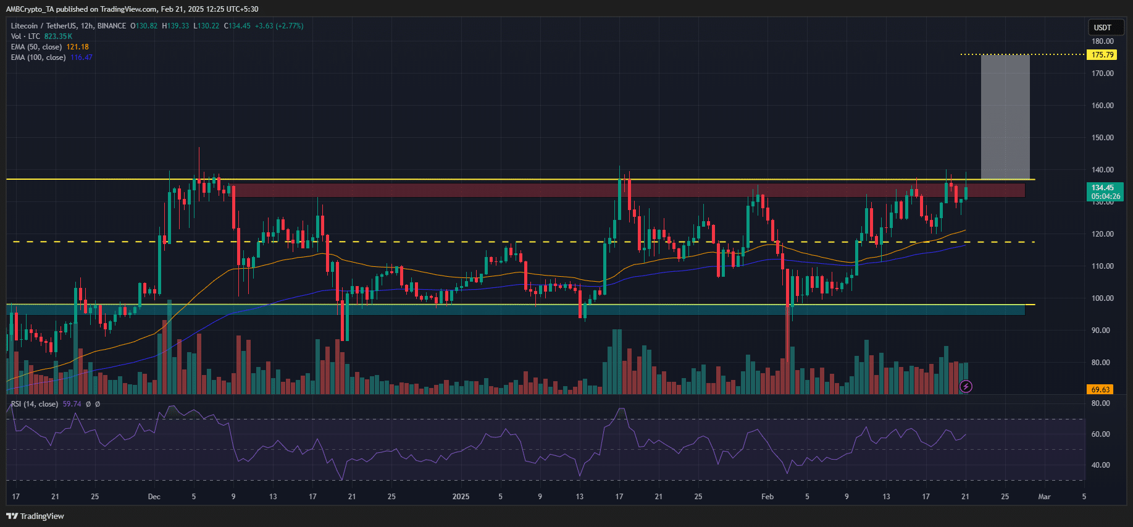Open the USDT currency selector
The height and width of the screenshot is (527, 1133).
1106,27
